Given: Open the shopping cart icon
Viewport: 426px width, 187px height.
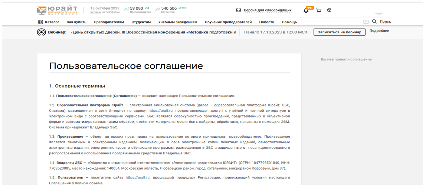Looking at the screenshot, I should pos(319,10).
